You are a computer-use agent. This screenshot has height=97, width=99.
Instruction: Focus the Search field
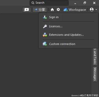49,3
